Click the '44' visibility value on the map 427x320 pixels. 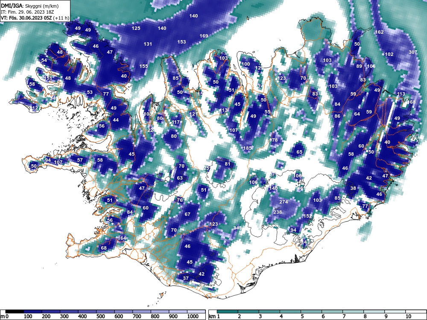point(116,120)
